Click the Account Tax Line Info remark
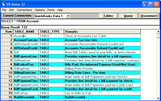This screenshot has width=161, height=101. click(x=102, y=40)
